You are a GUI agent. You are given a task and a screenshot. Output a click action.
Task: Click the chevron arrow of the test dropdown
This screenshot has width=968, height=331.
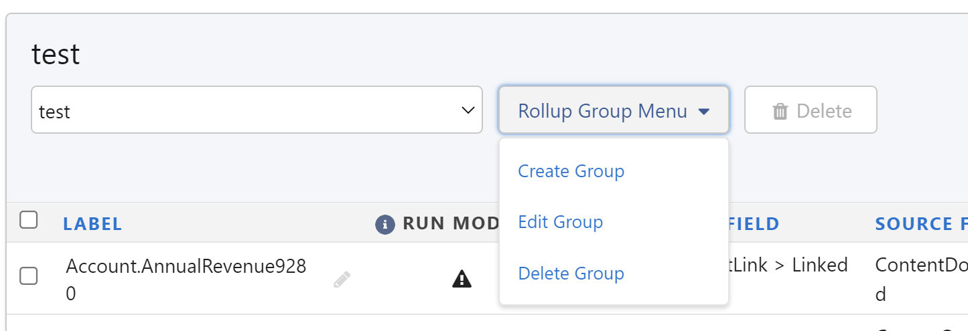[x=468, y=110]
